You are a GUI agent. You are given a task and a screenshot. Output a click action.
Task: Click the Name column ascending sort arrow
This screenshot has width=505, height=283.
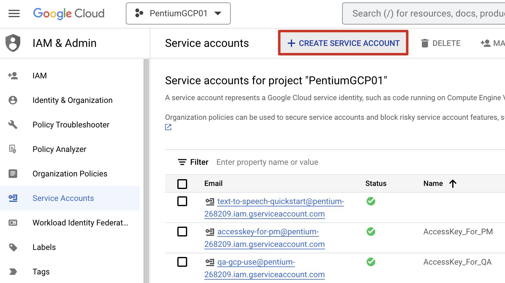[453, 183]
